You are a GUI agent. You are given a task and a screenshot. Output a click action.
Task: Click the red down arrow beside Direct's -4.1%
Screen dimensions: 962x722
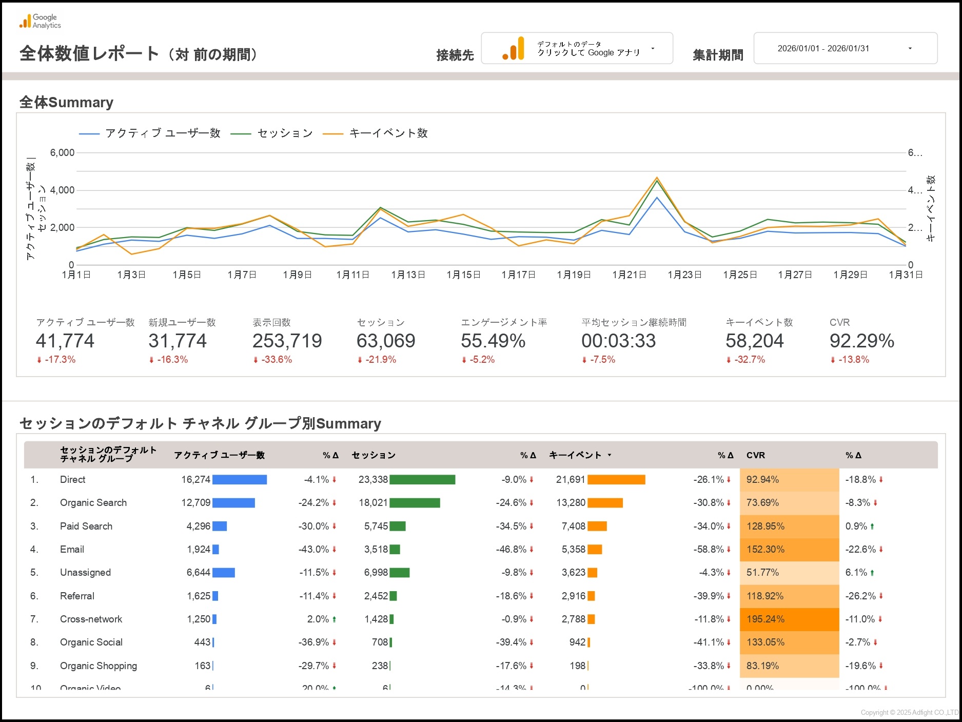click(x=334, y=480)
